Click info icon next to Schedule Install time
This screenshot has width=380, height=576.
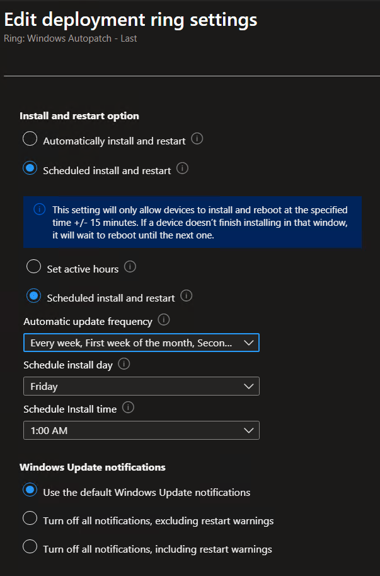(129, 408)
